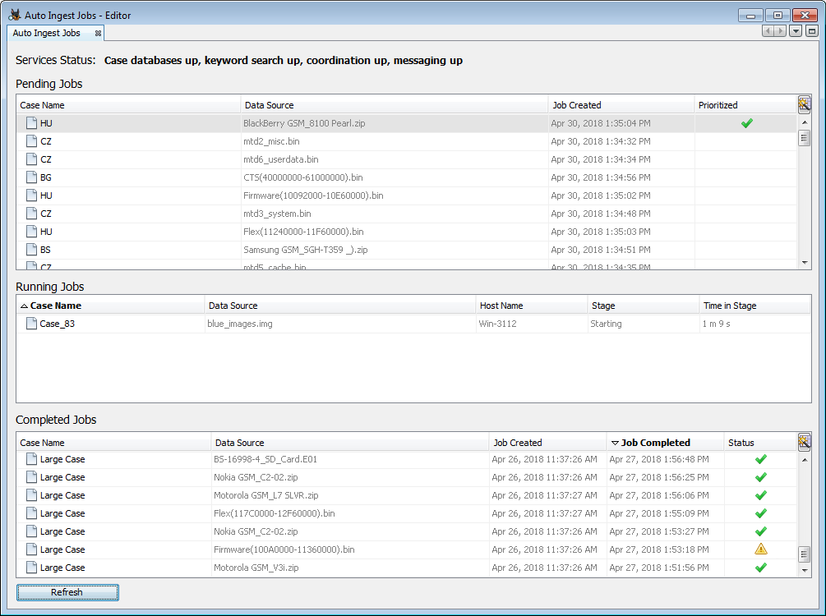
Task: Open column customization for Completed Jobs table
Action: (805, 442)
